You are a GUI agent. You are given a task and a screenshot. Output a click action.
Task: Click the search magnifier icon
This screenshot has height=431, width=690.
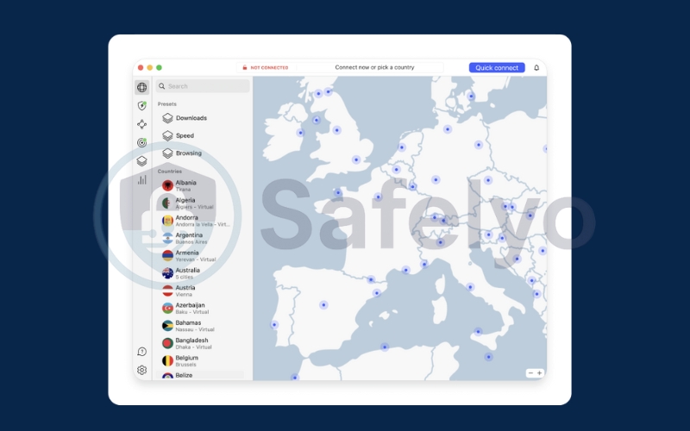point(162,86)
